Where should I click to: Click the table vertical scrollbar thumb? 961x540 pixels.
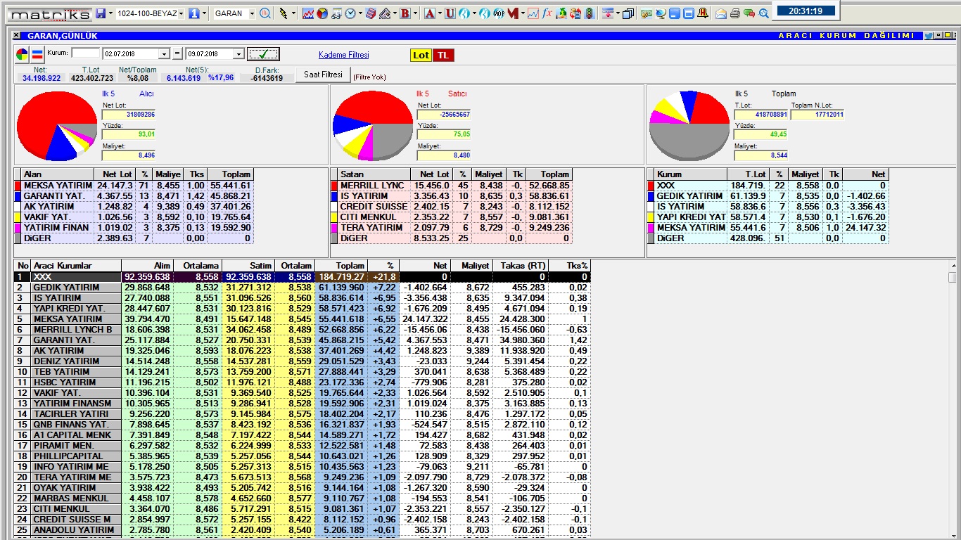point(953,278)
